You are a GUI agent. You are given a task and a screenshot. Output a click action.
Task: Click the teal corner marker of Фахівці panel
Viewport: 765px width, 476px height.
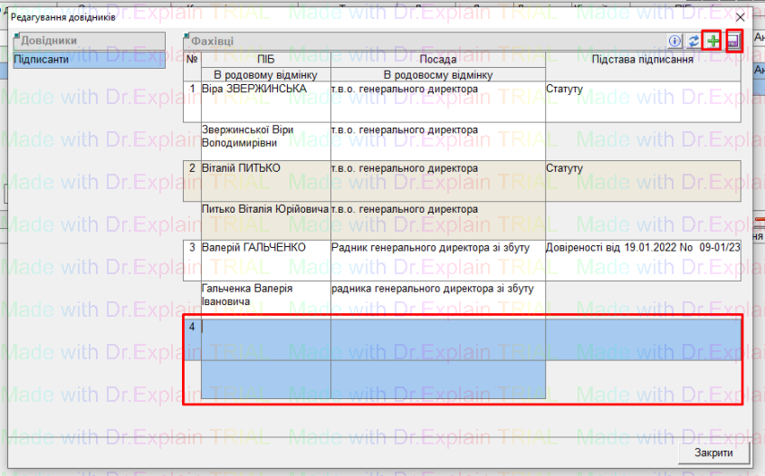[x=186, y=36]
